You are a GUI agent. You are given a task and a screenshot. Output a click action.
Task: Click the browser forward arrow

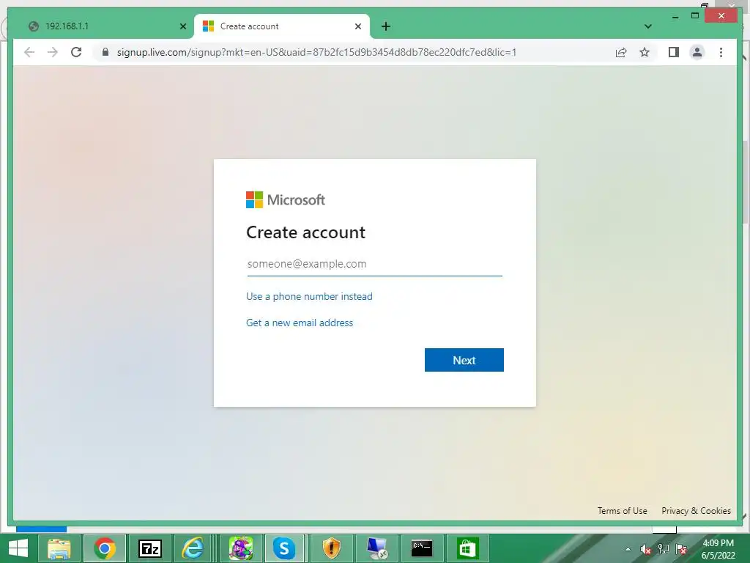(x=53, y=52)
